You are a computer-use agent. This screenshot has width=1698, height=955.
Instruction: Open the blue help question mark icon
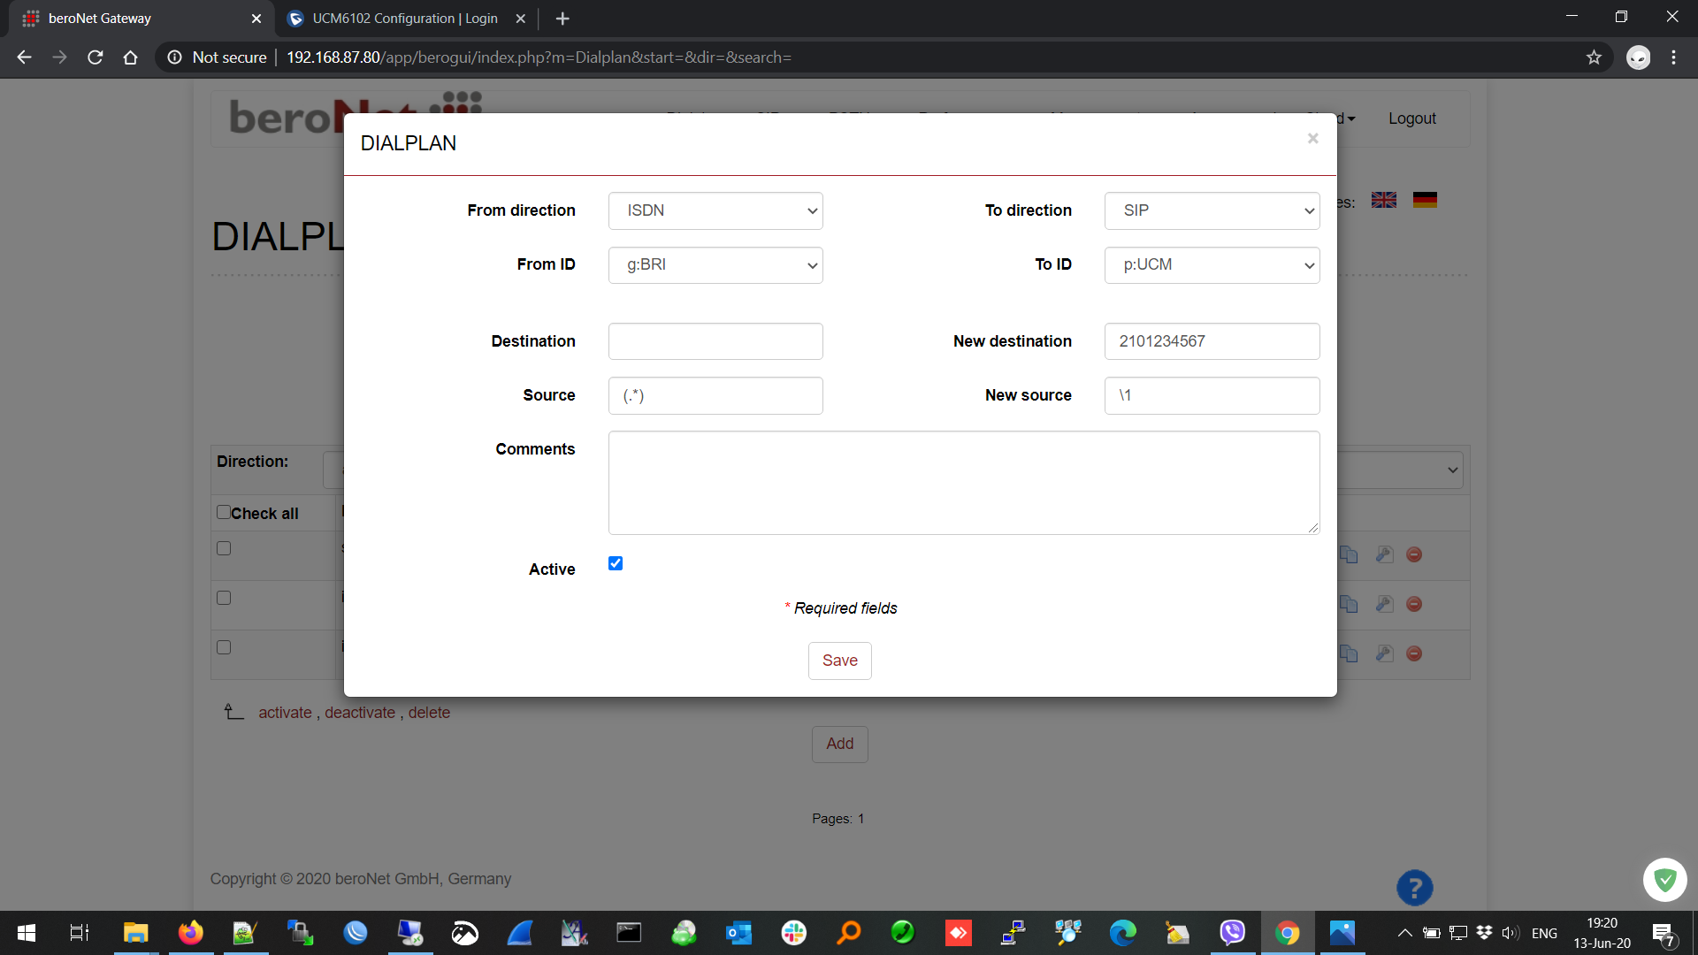(x=1414, y=888)
